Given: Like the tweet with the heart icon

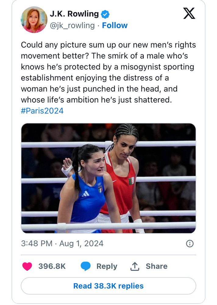Looking at the screenshot, I should coord(27,266).
